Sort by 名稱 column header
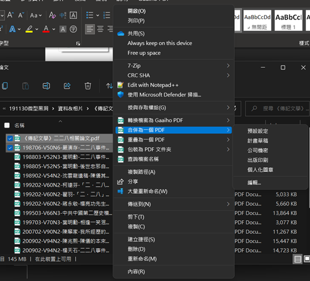 point(20,125)
